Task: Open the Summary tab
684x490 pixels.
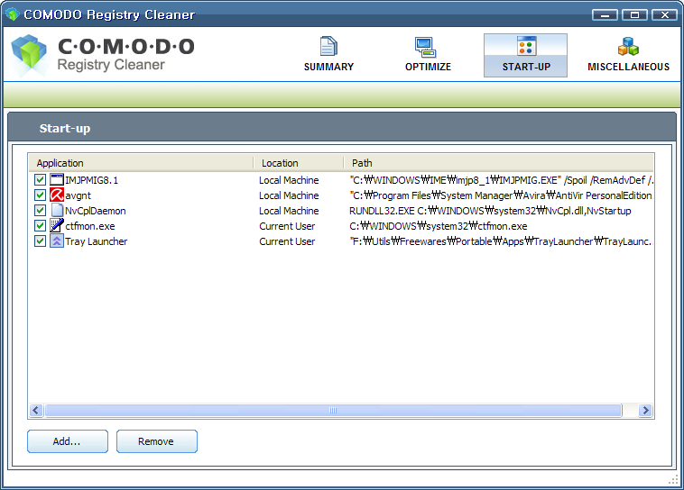Action: tap(328, 55)
